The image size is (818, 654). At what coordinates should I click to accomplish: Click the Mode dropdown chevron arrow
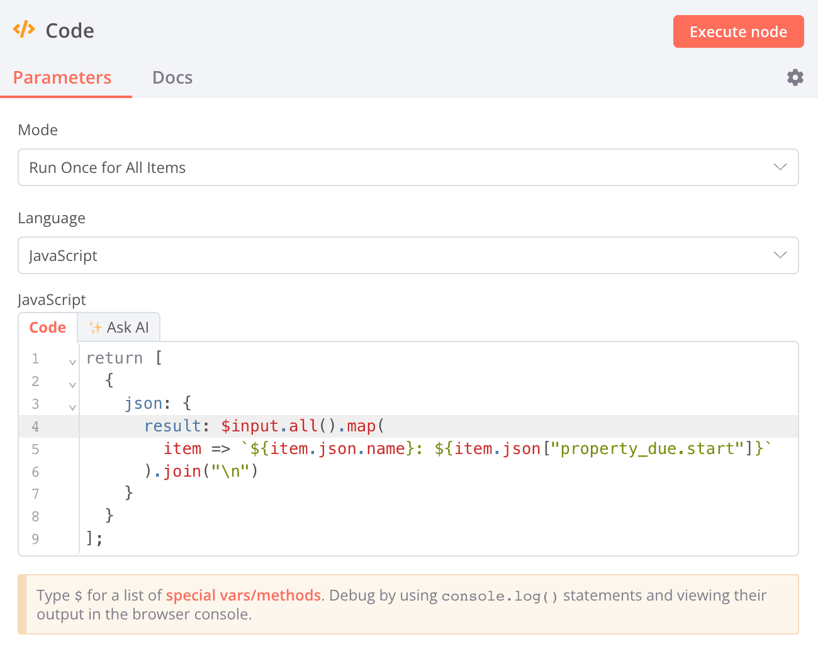pyautogui.click(x=780, y=167)
